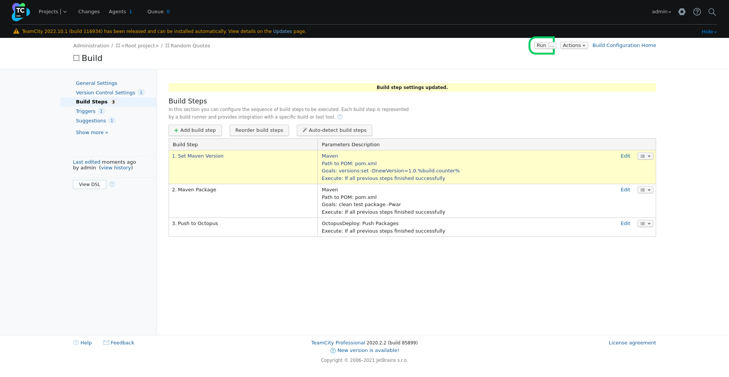Image resolution: width=729 pixels, height=377 pixels.
Task: Select Version Control Settings in sidebar
Action: (x=106, y=92)
